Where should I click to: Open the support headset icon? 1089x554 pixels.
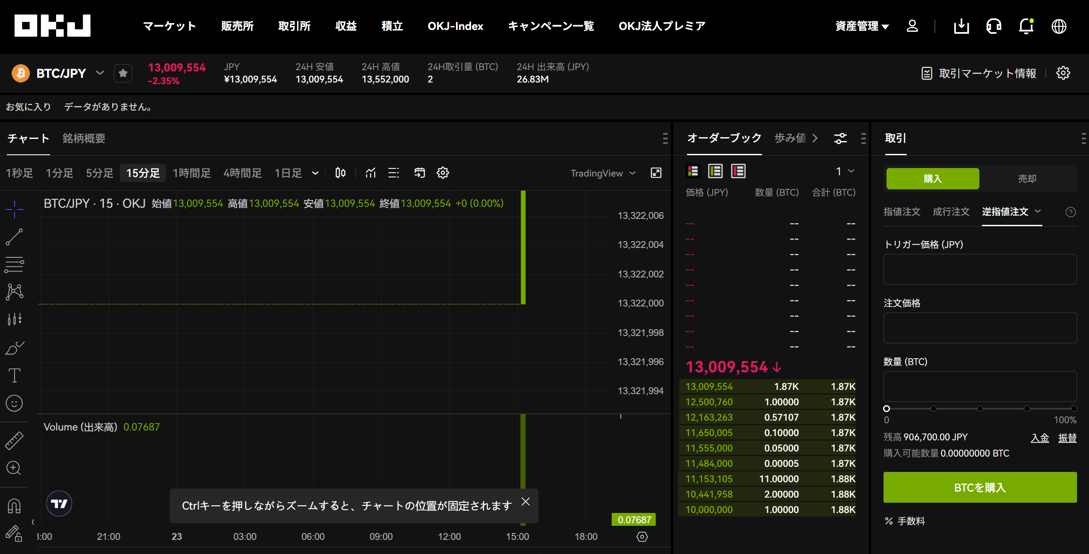click(x=994, y=26)
